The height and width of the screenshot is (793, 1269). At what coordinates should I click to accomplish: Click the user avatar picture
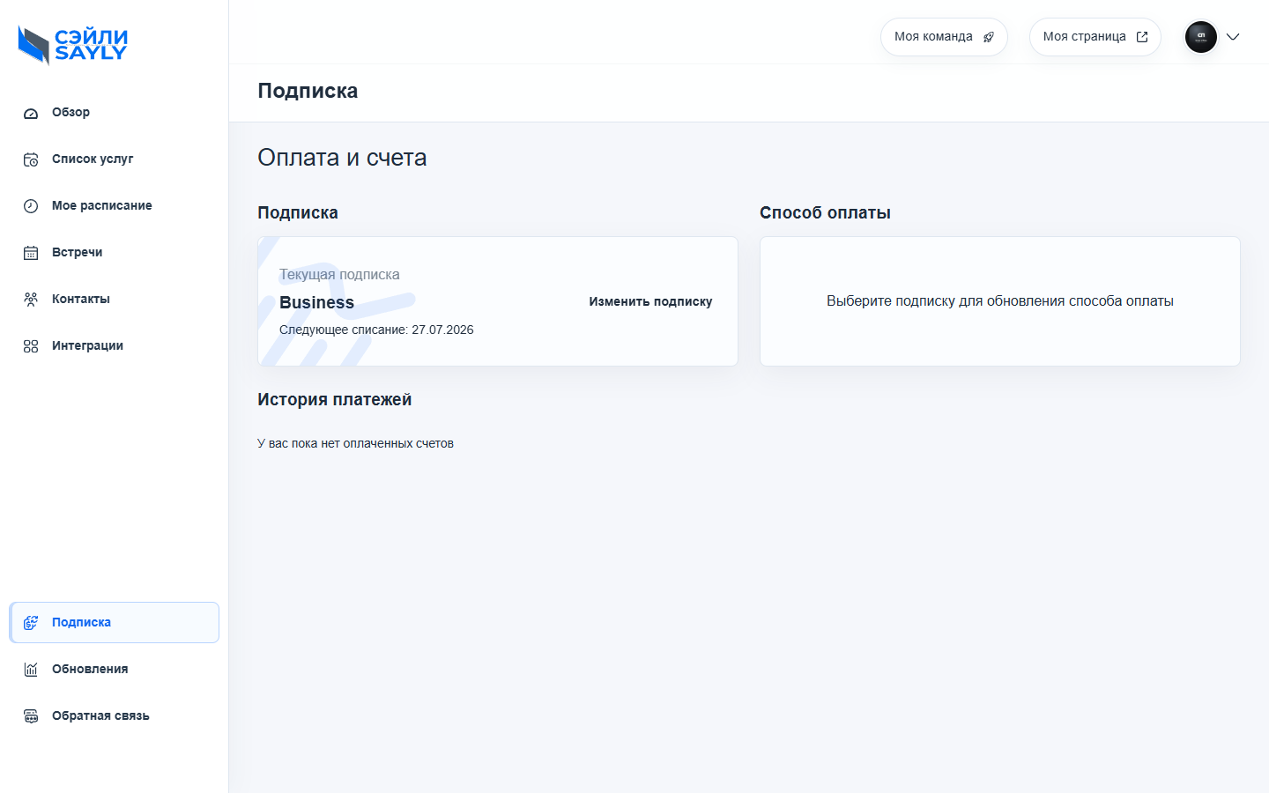click(x=1201, y=37)
